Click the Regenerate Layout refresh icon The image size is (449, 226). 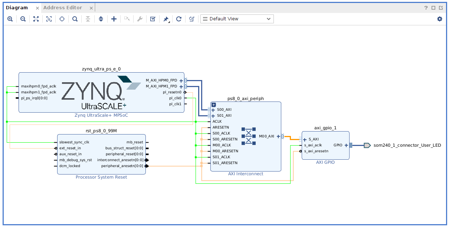[179, 19]
